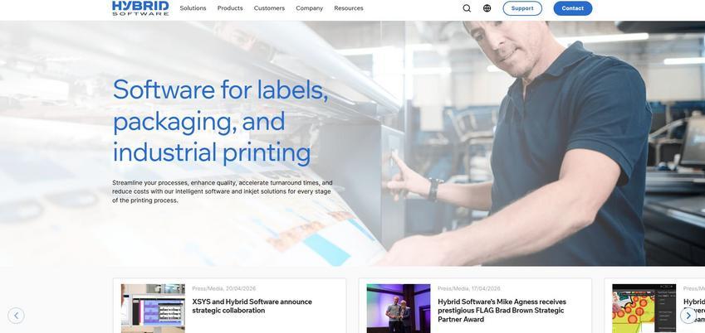View Mike Agness award photo thumbnail

click(399, 308)
